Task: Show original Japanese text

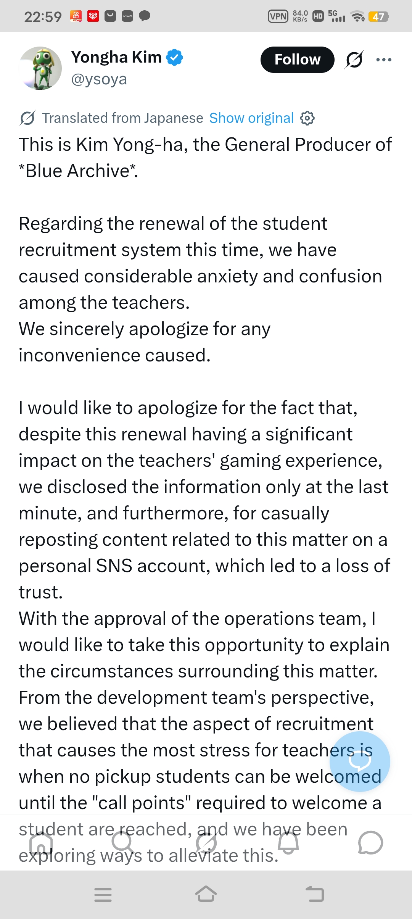Action: click(x=251, y=118)
